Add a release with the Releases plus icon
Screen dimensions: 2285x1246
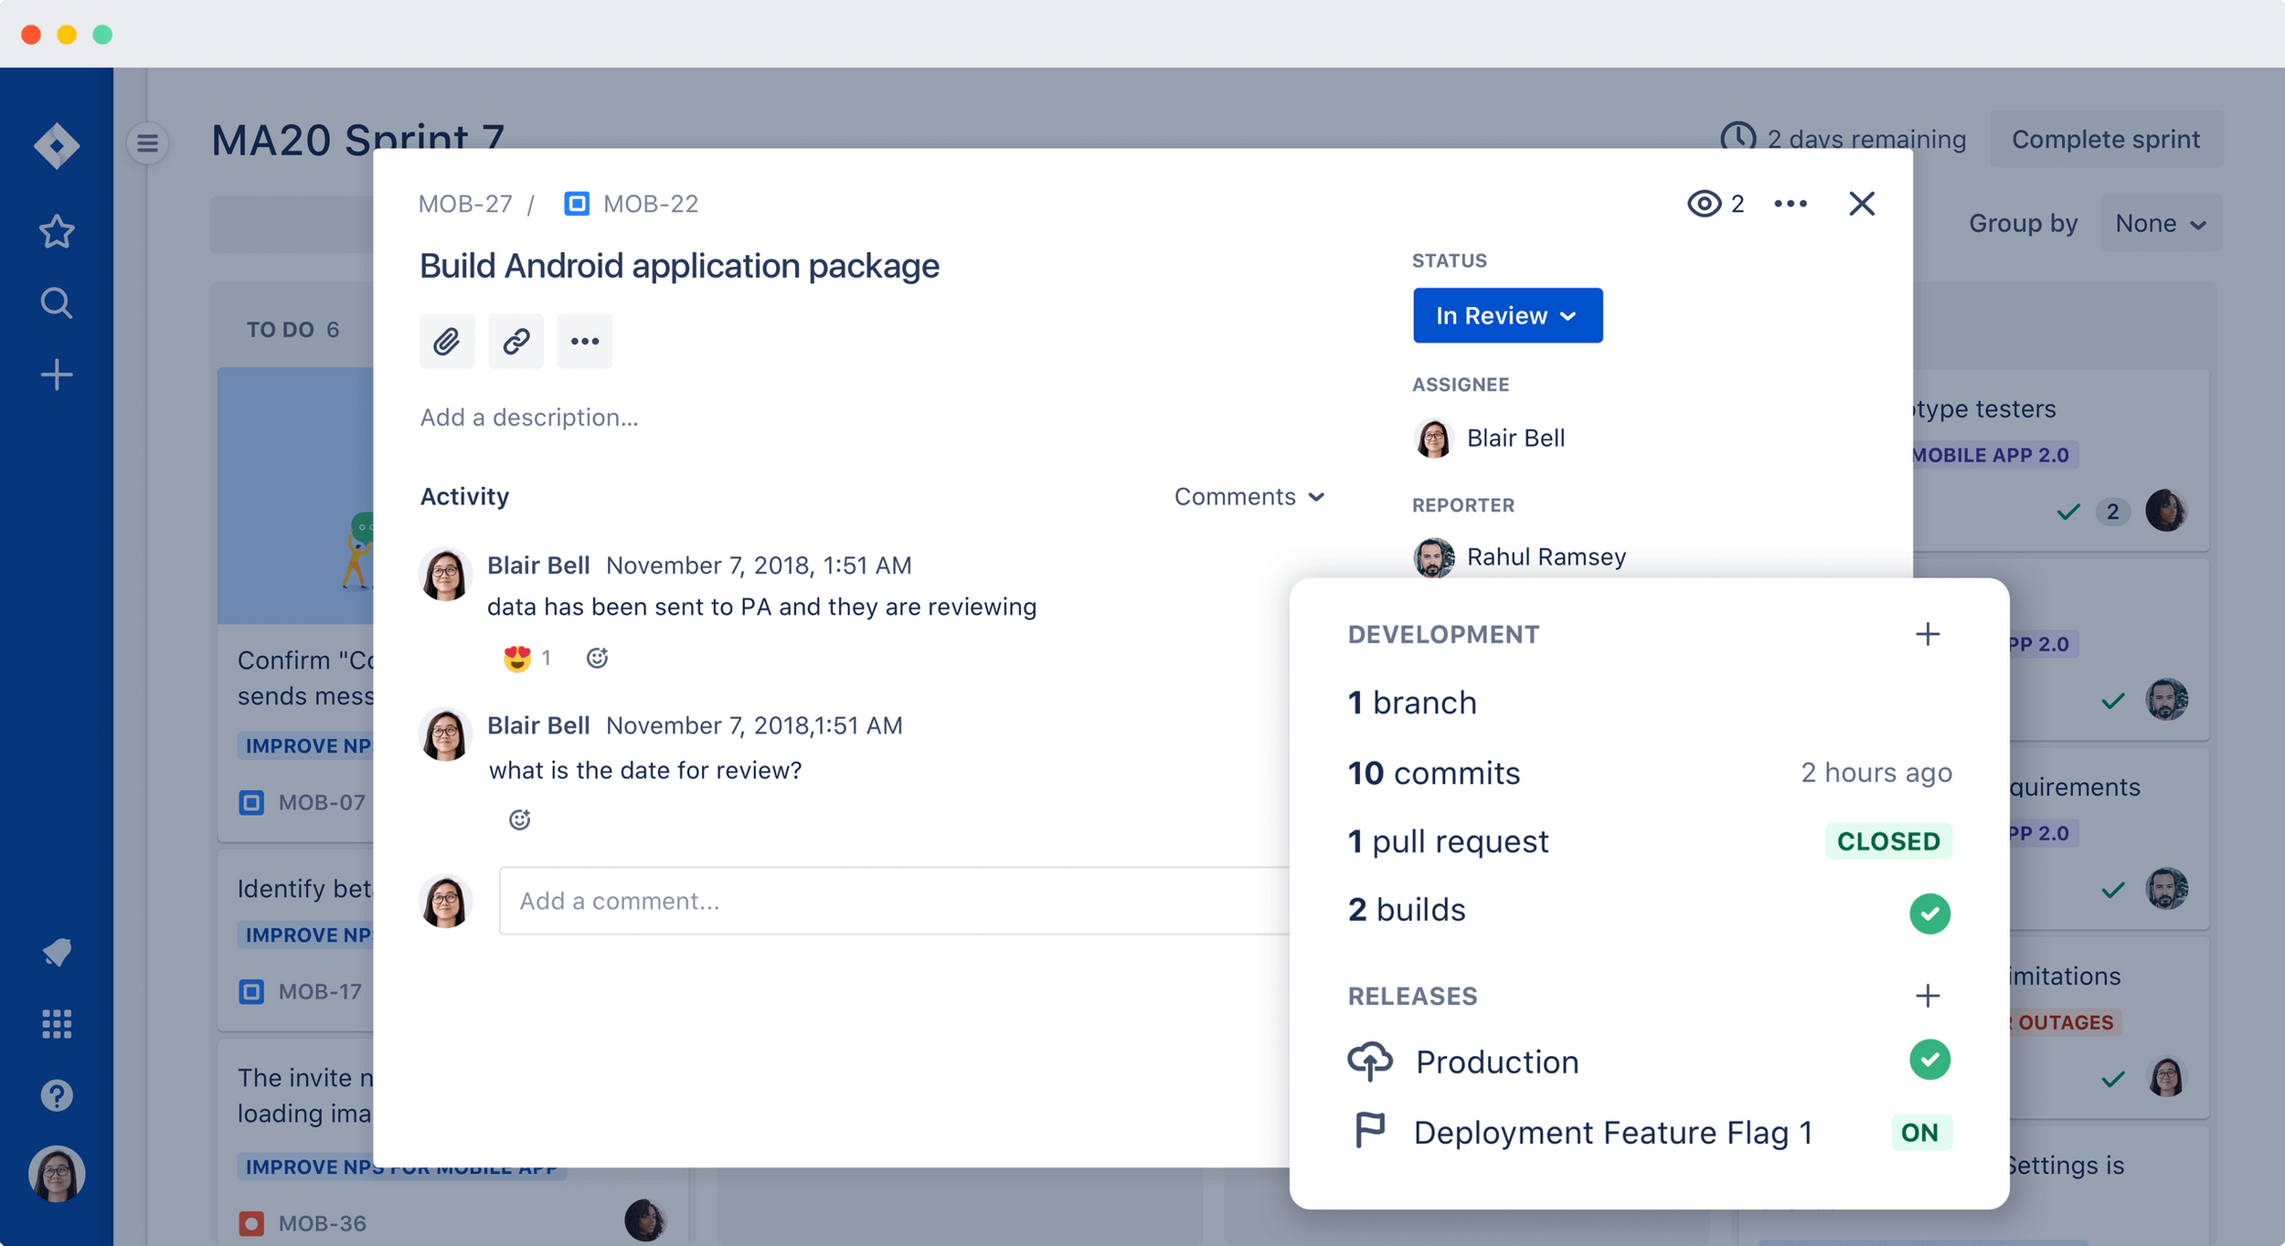pyautogui.click(x=1929, y=995)
